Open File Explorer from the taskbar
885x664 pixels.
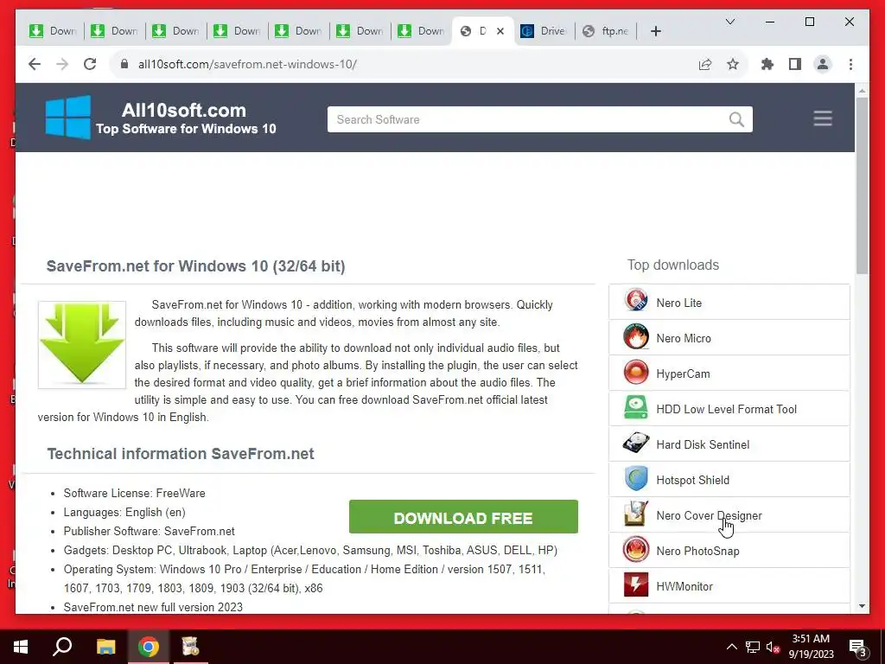click(x=105, y=647)
